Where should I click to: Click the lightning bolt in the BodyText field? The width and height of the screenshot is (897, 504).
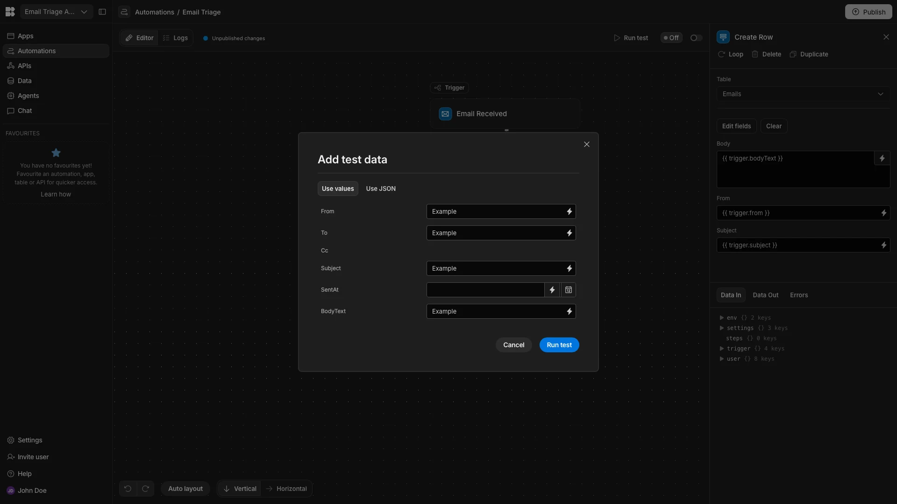pyautogui.click(x=569, y=311)
